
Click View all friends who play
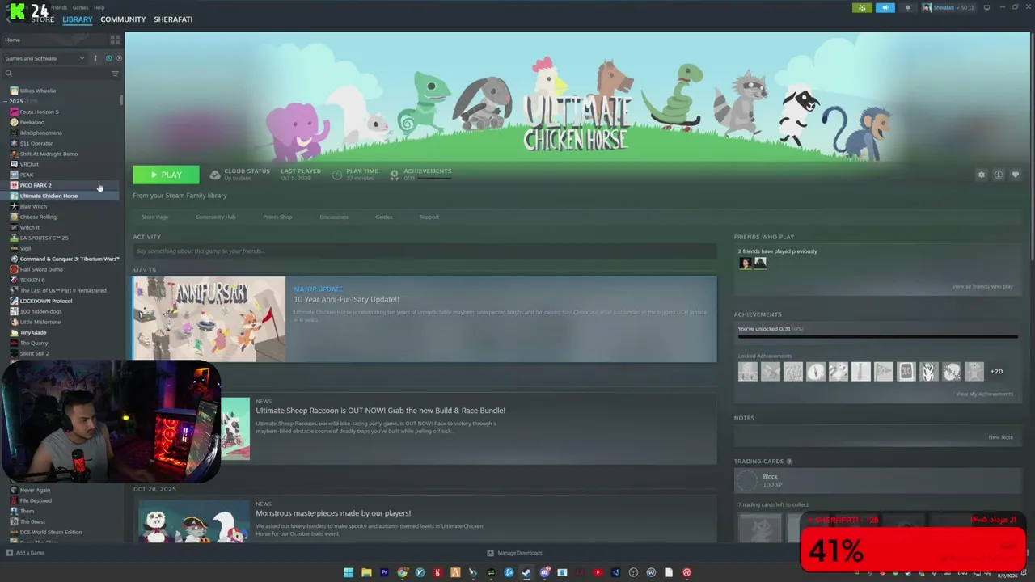(x=982, y=286)
